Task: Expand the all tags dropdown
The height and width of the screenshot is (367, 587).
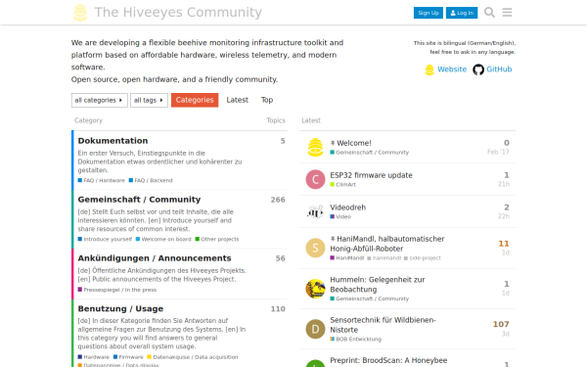Action: [x=149, y=100]
